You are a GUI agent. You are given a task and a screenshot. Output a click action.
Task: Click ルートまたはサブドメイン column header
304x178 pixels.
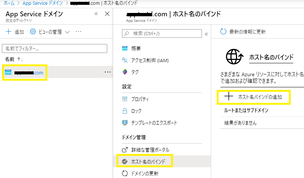(246, 110)
